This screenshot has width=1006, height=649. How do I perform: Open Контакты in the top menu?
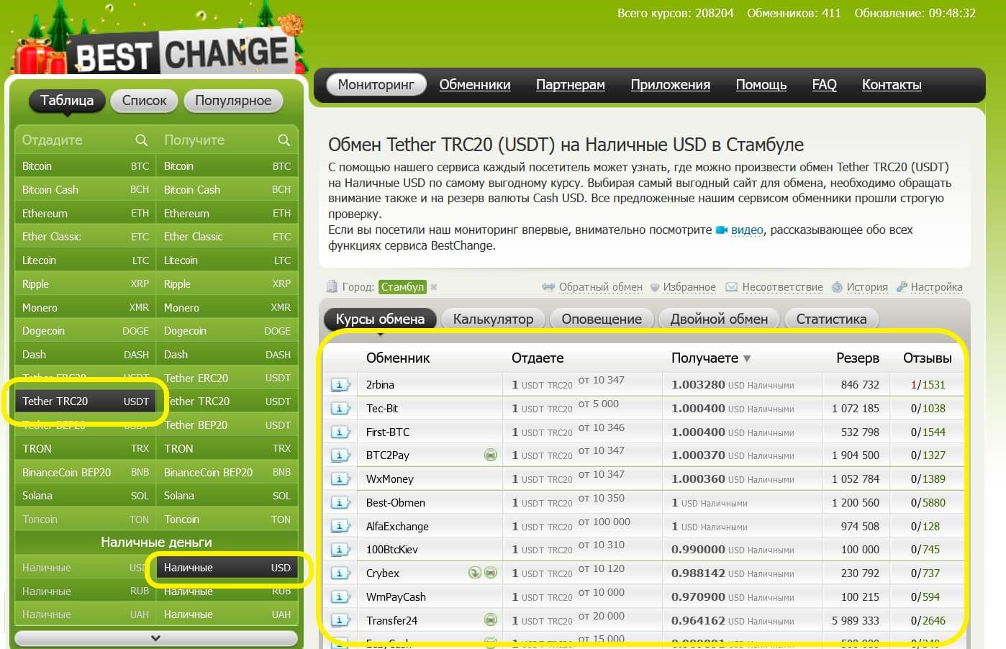[x=892, y=85]
